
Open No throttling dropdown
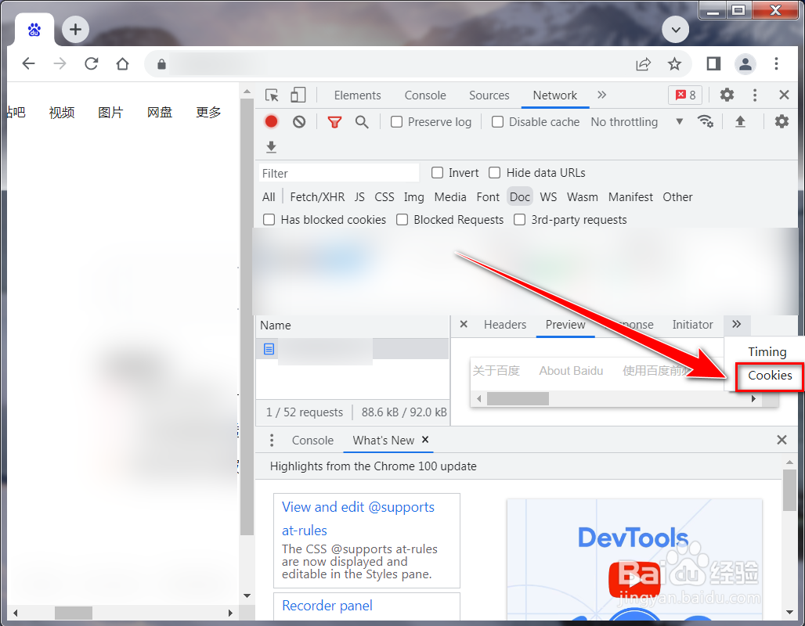click(637, 122)
